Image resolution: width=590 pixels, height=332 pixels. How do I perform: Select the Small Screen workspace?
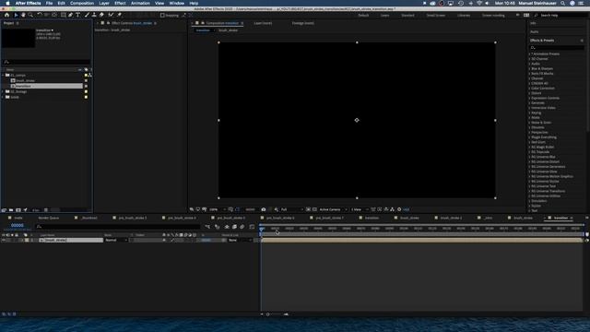pos(436,16)
